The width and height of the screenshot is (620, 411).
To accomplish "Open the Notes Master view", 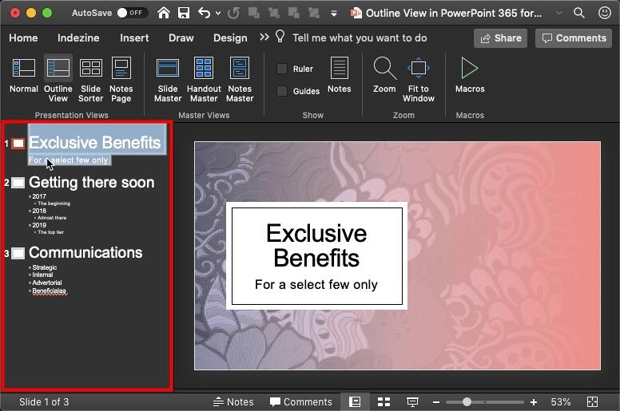I will pyautogui.click(x=240, y=80).
